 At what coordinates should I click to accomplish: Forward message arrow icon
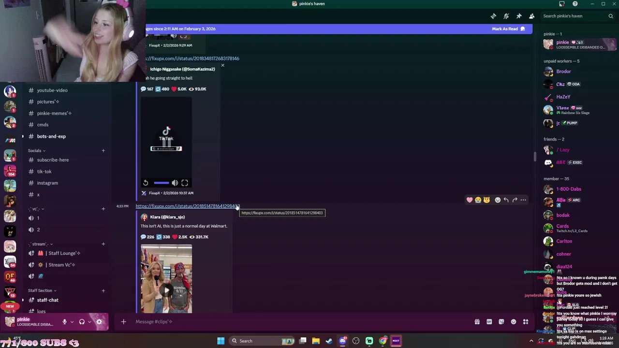(x=515, y=200)
